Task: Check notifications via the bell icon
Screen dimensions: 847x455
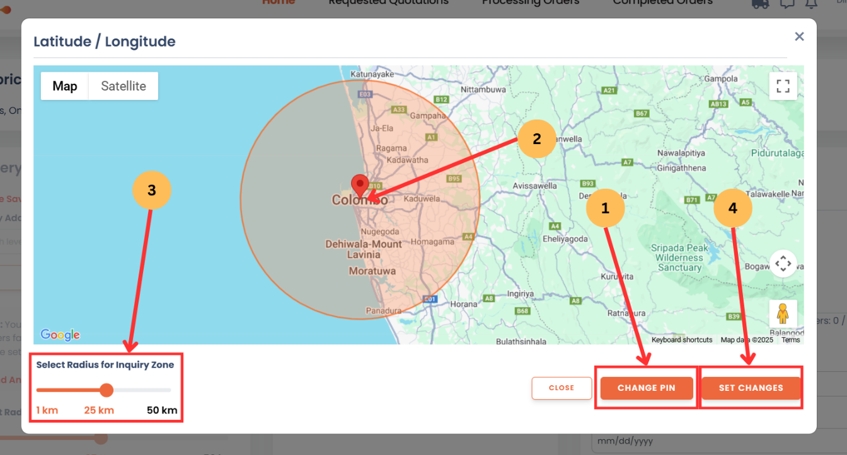Action: tap(812, 4)
